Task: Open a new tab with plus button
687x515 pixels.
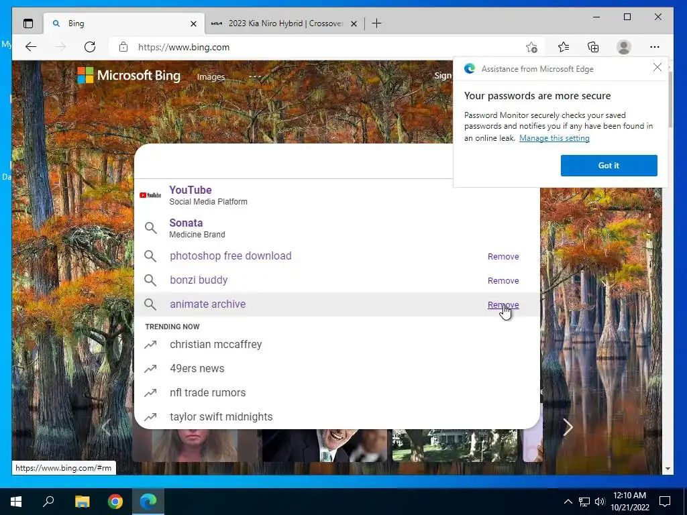Action: [376, 23]
